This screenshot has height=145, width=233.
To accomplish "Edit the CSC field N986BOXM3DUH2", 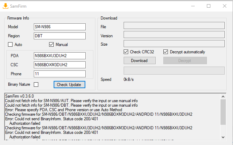I will click(x=60, y=65).
